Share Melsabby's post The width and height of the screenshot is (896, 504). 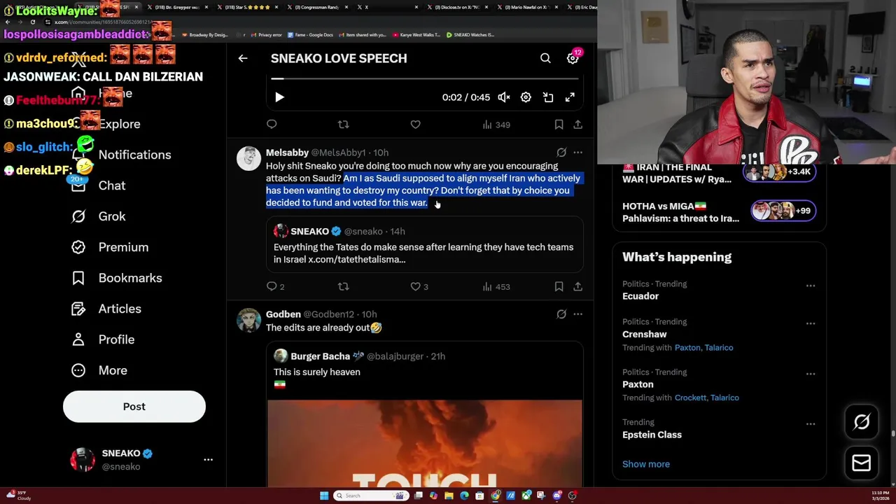click(577, 286)
